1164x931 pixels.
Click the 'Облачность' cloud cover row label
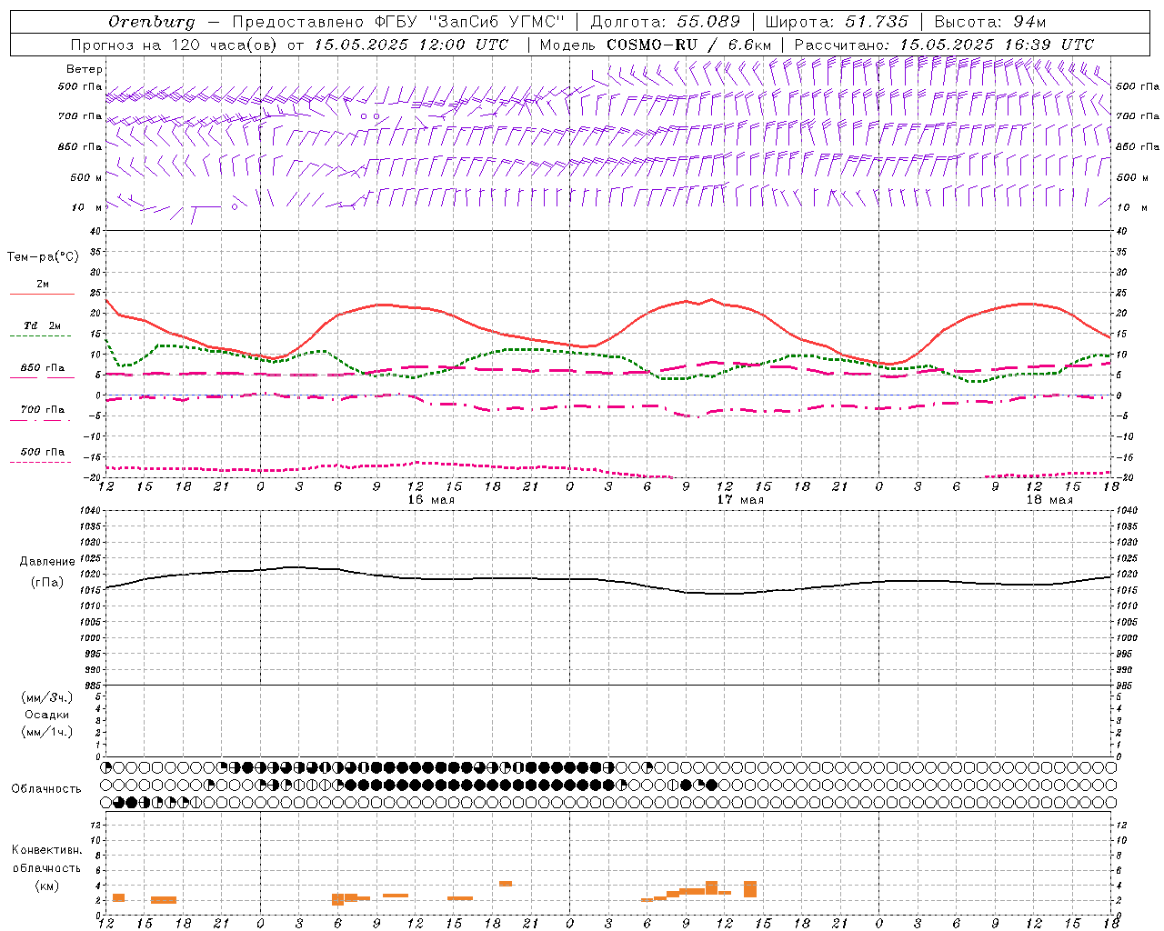(x=46, y=789)
